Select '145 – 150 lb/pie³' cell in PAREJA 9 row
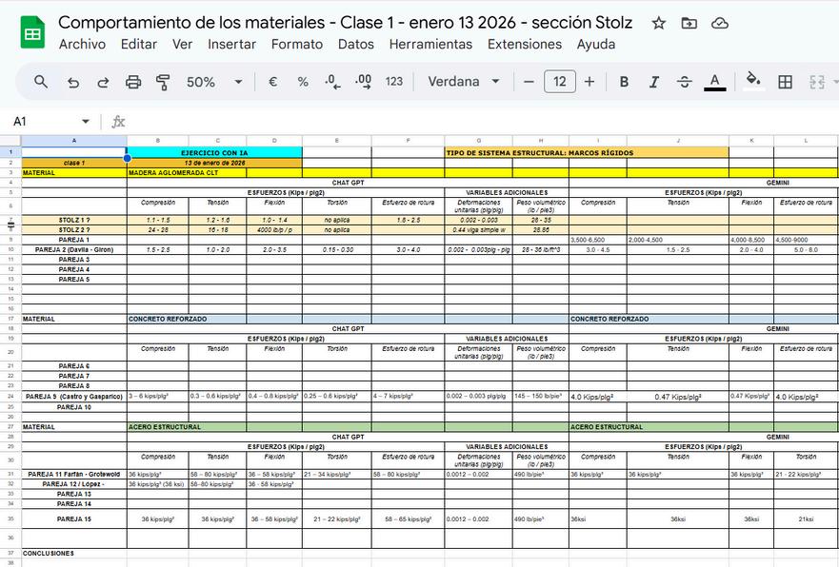The height and width of the screenshot is (567, 839). coord(540,397)
